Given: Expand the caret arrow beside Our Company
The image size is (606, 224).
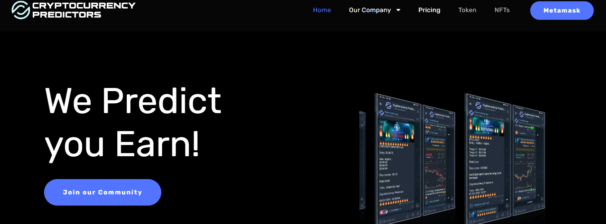Looking at the screenshot, I should 398,10.
